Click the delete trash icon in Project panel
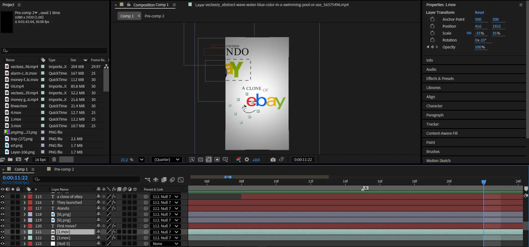 [x=54, y=159]
